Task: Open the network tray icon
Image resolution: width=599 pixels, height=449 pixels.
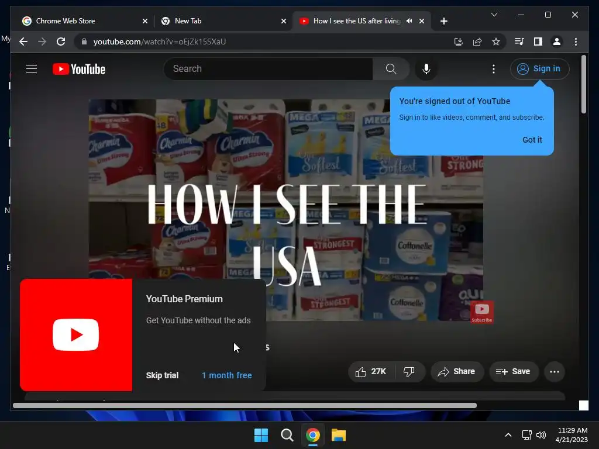Action: tap(527, 435)
